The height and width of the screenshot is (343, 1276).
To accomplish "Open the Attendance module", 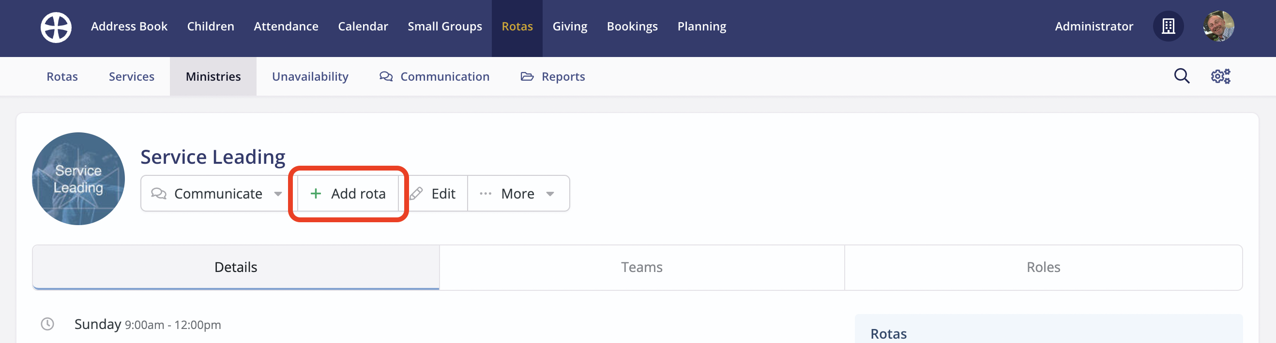I will coord(286,26).
